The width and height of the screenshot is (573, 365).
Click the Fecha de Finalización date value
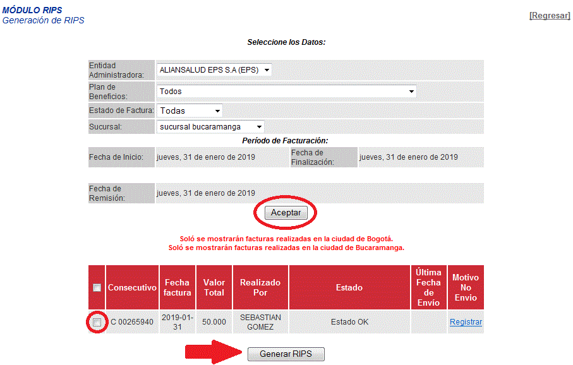coord(408,157)
